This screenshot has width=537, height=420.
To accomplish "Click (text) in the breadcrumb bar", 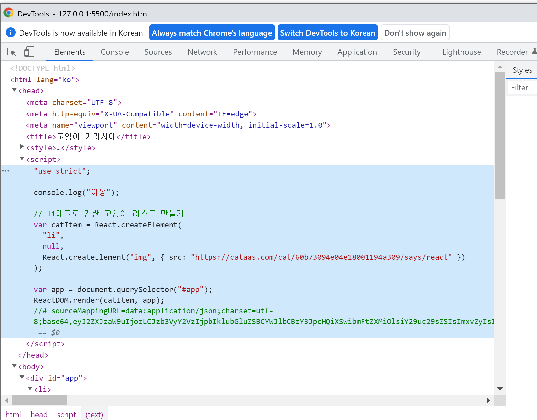I will [94, 415].
